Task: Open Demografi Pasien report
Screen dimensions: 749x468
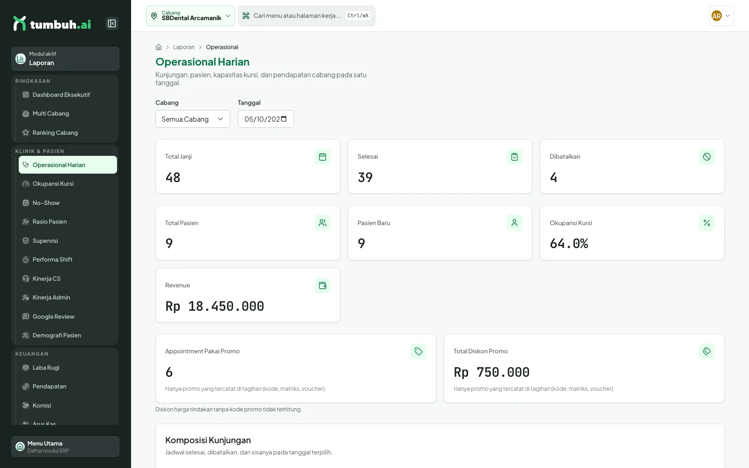Action: (68, 336)
